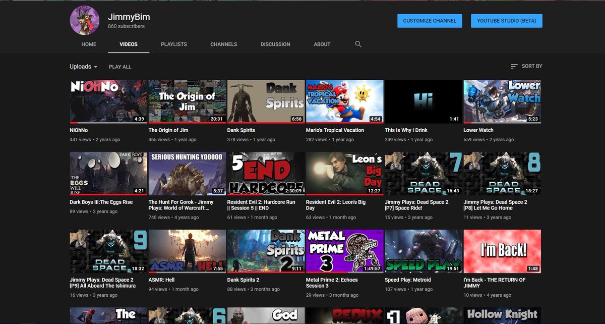
Task: Click I'm Back - THE RETURN OF JIMMY title
Action: coord(495,283)
